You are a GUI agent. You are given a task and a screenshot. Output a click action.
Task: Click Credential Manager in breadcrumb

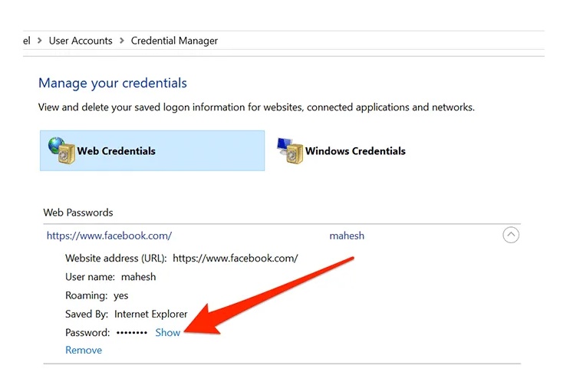[x=174, y=41]
